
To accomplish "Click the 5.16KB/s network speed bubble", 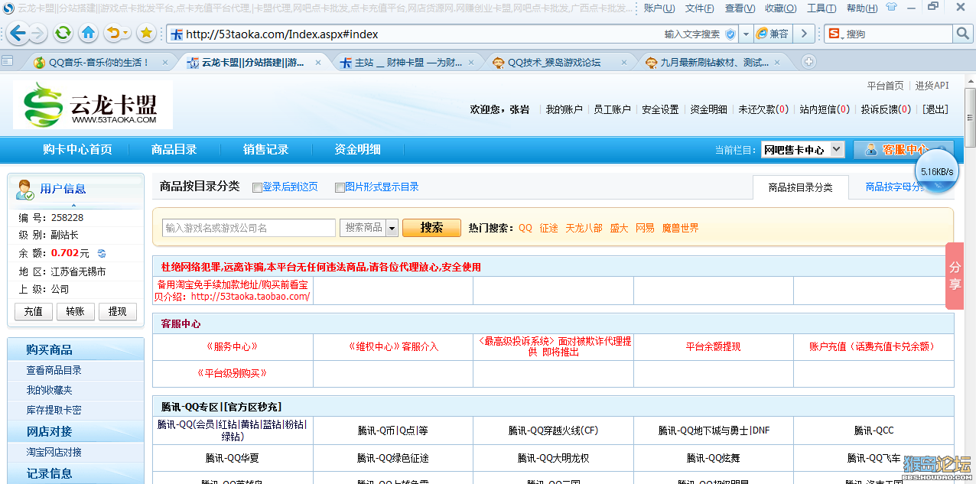I will [x=937, y=171].
